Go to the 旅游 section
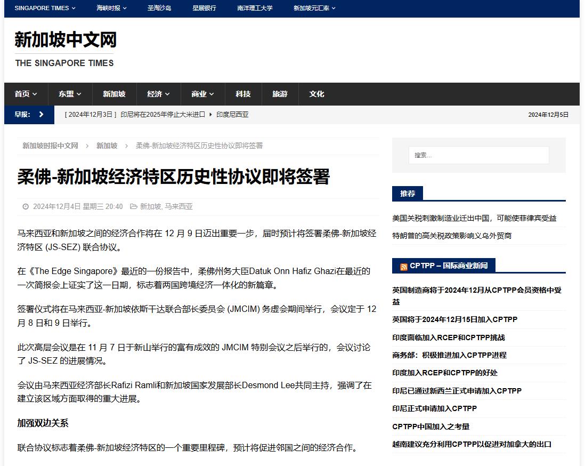The height and width of the screenshot is (466, 585). coord(280,94)
